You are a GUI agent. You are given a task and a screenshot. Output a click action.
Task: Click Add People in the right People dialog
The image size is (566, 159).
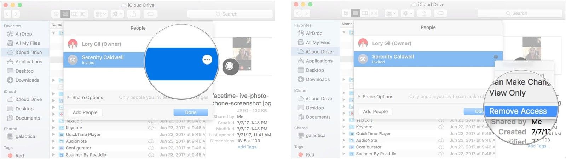[x=375, y=111]
